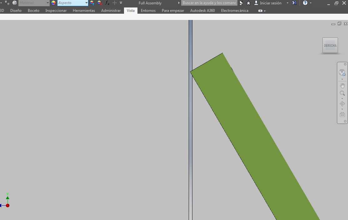Close the navigation bar
The image size is (348, 220).
pos(345,64)
